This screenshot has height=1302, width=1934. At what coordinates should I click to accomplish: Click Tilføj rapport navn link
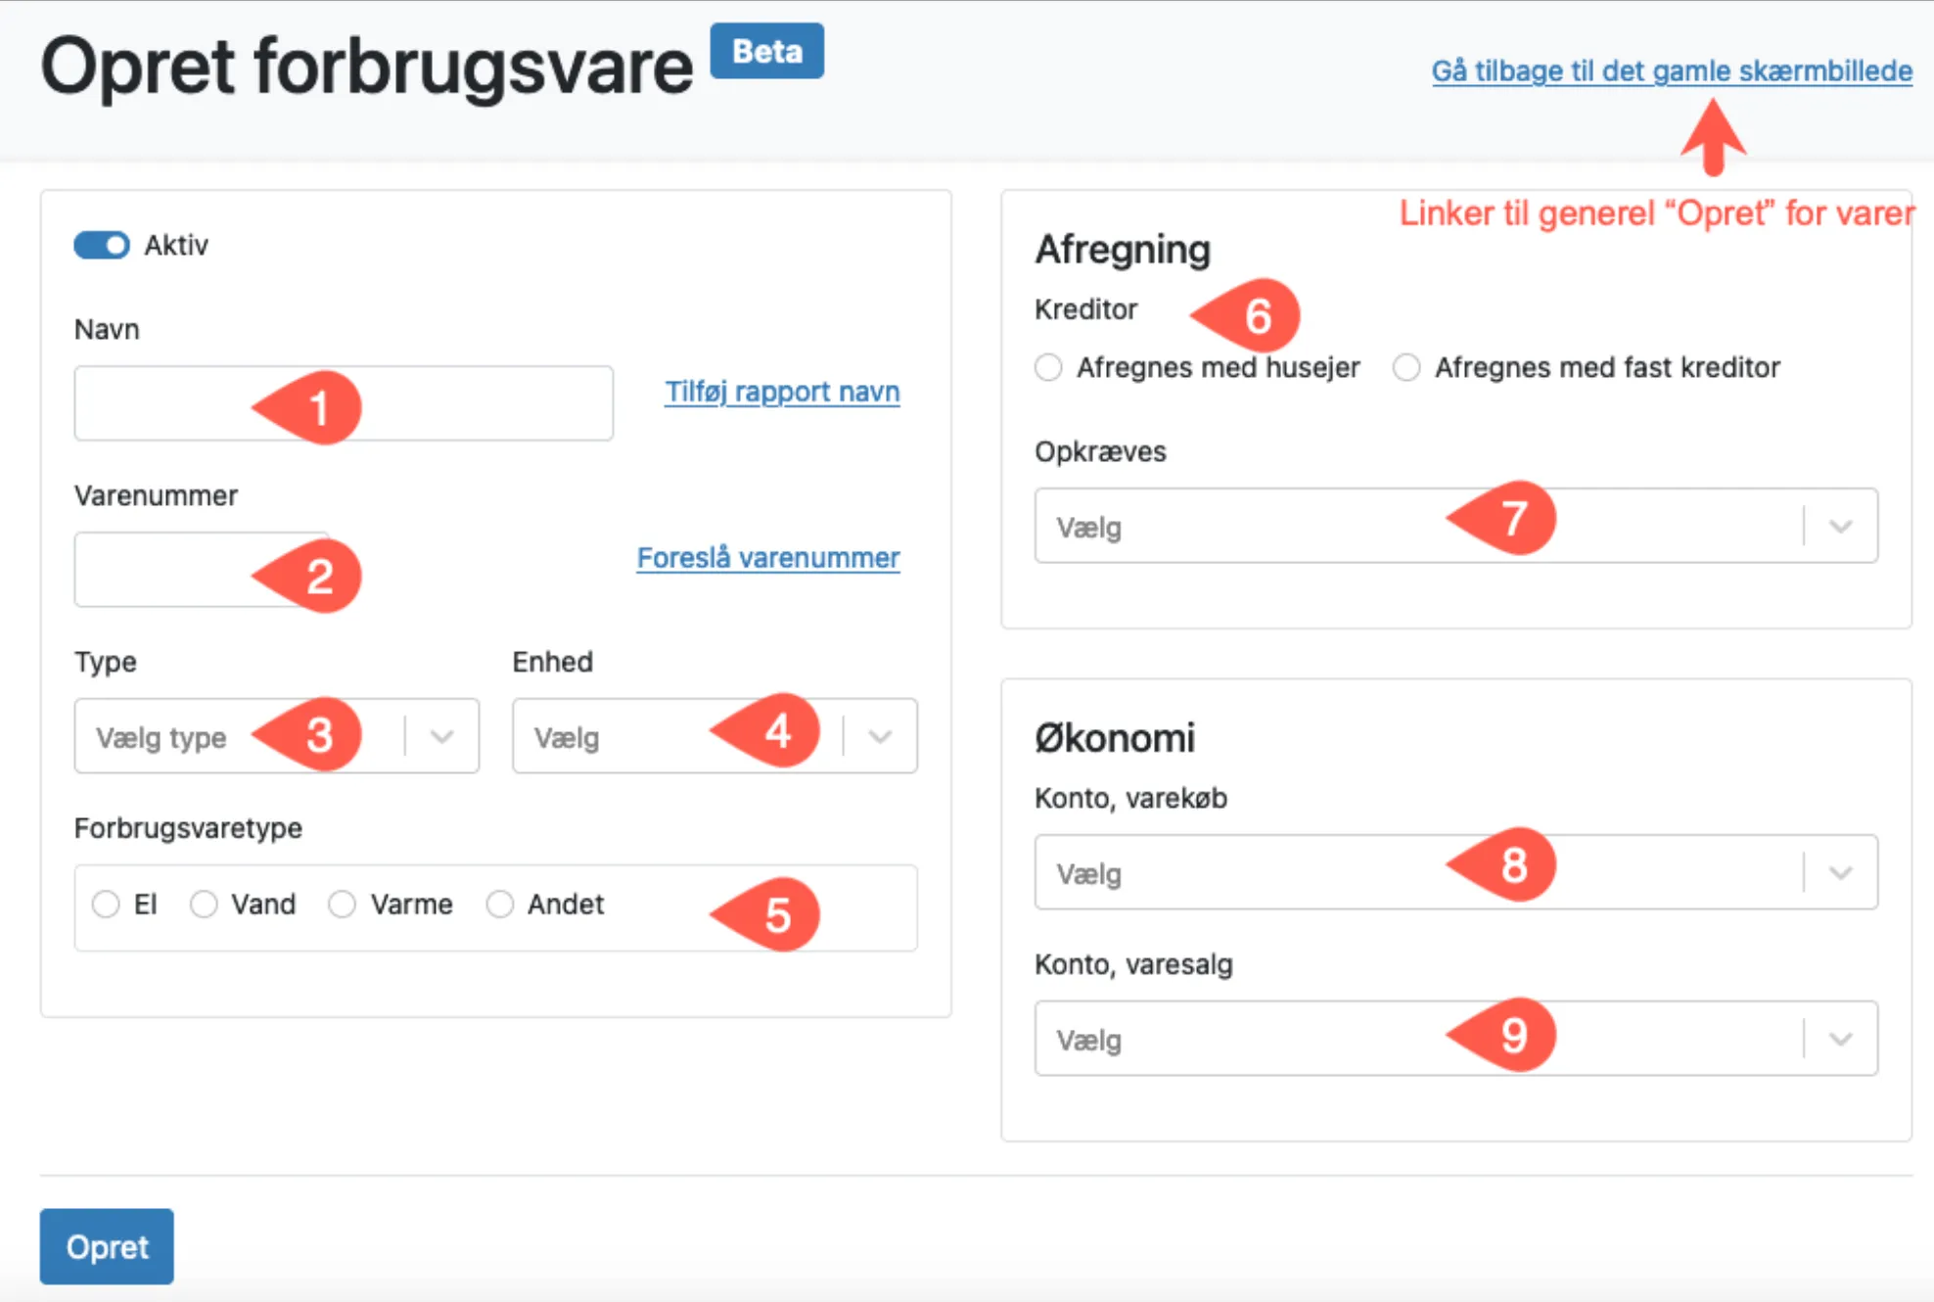(x=781, y=392)
